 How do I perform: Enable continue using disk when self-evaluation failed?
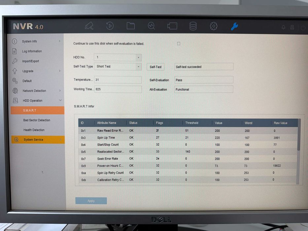[179, 44]
